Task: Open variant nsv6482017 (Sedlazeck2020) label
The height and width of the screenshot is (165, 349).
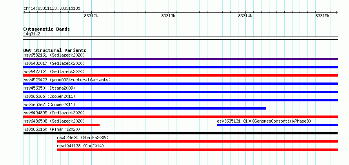Action: [x=54, y=63]
